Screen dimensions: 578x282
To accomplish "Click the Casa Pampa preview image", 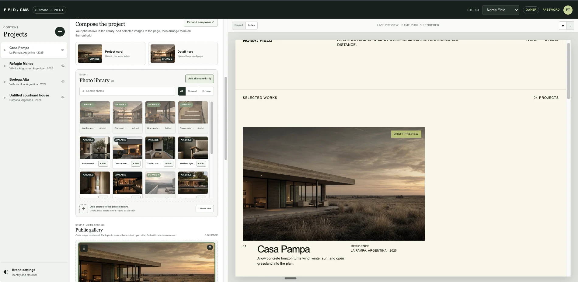I will coord(333,184).
